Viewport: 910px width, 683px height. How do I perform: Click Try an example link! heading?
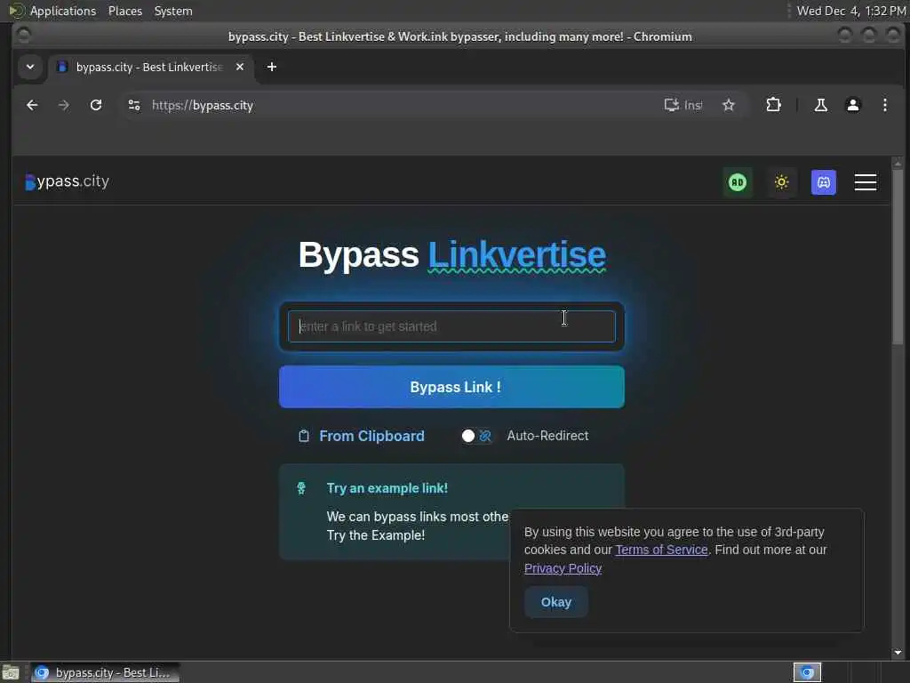(x=387, y=488)
